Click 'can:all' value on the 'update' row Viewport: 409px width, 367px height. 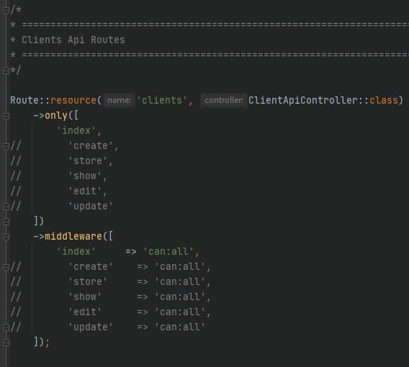click(x=180, y=327)
